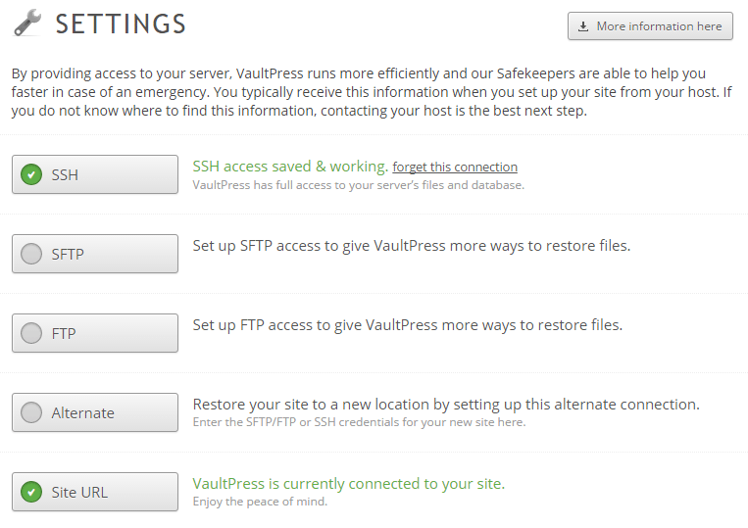Click the 'SSH access saved & working' status text
The width and height of the screenshot is (748, 528).
[x=290, y=167]
